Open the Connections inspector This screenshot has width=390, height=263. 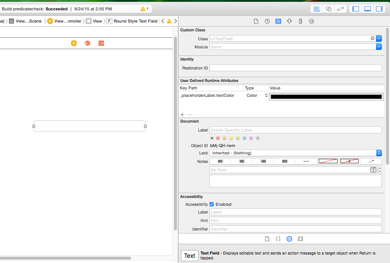click(311, 21)
